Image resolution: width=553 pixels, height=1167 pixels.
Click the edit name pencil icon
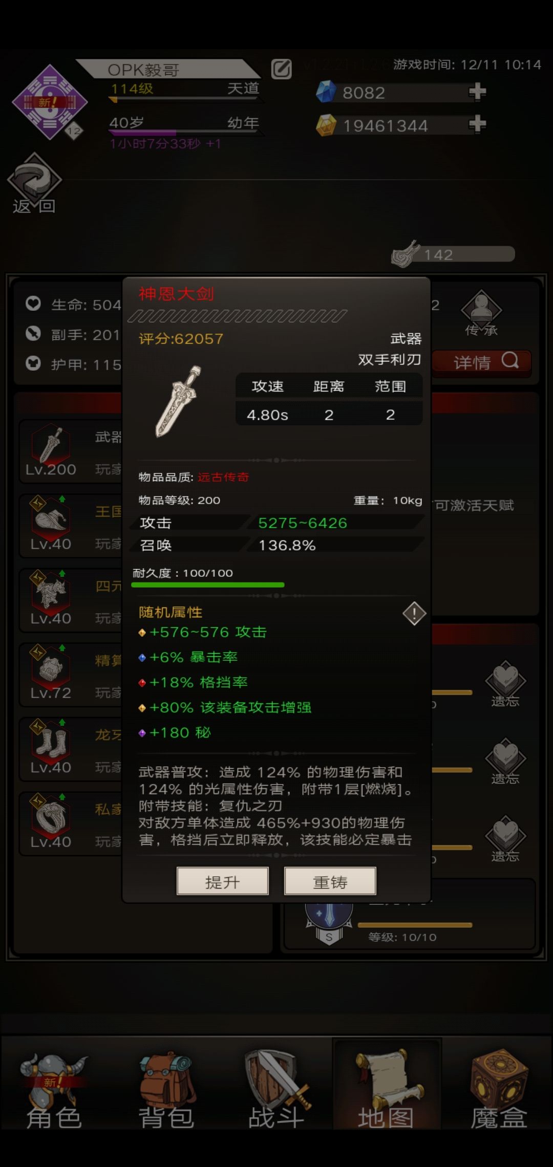(x=281, y=69)
